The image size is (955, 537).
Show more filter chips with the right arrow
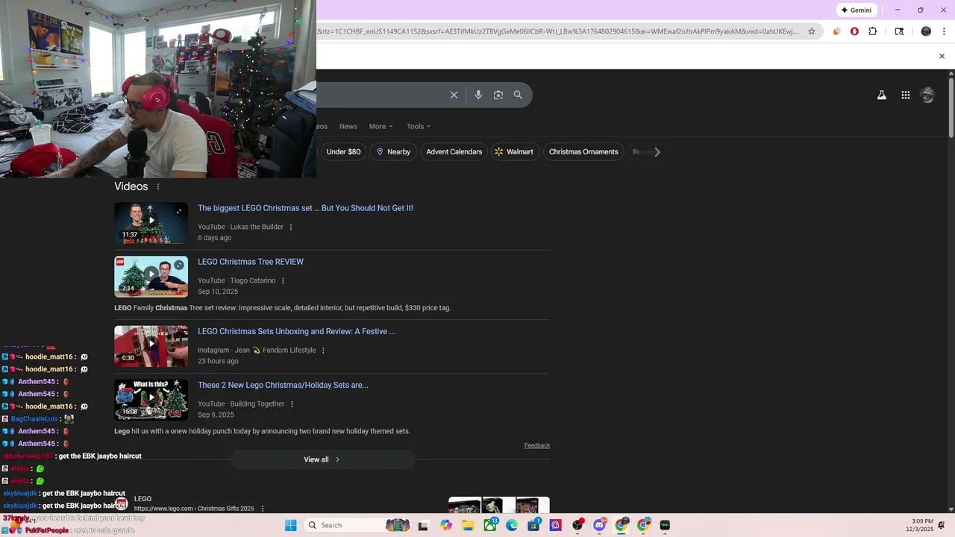[657, 151]
